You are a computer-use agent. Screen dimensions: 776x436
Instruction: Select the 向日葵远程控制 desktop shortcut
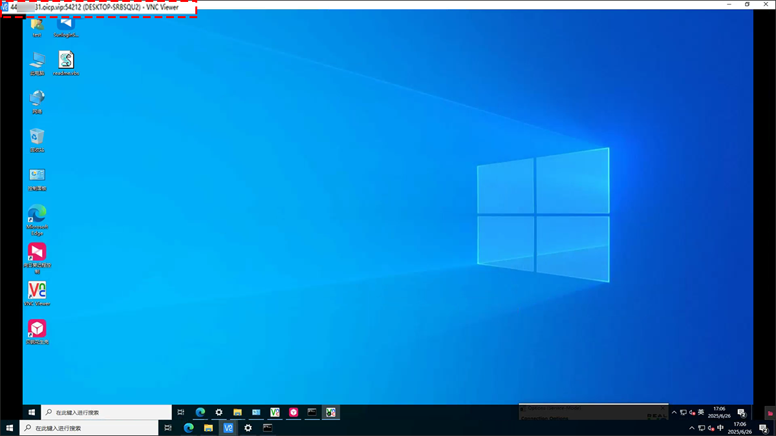(37, 253)
